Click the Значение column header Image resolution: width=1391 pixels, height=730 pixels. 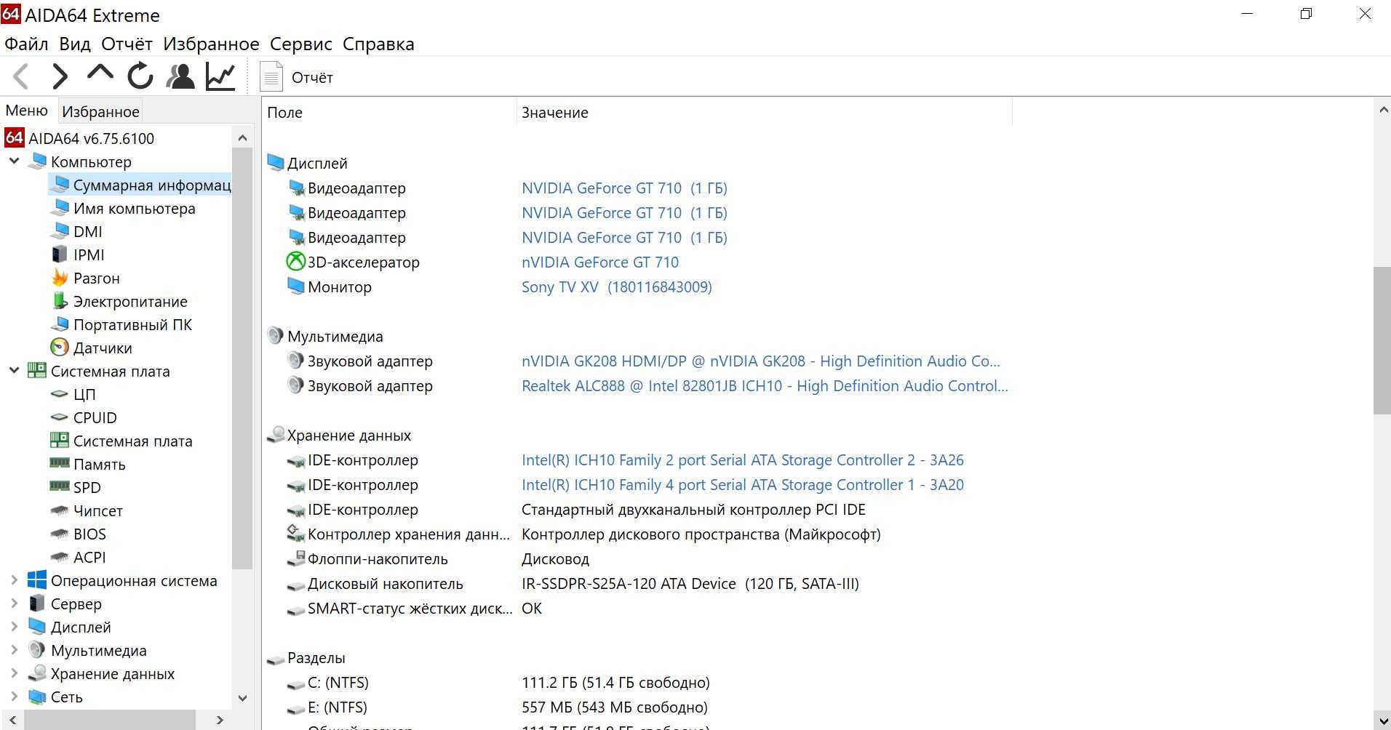point(764,113)
